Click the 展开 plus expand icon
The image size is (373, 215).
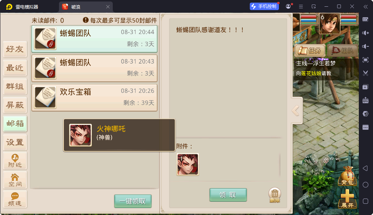[x=348, y=199]
